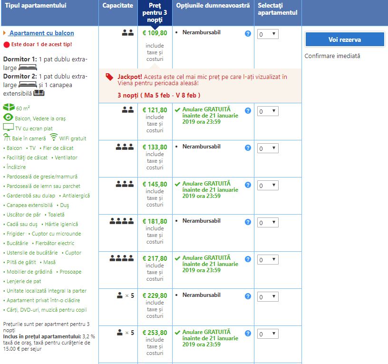
Task: Click help icon for €121,80 free cancellation
Action: 248,111
